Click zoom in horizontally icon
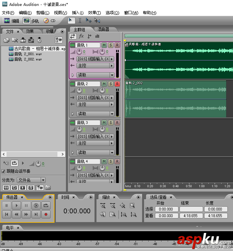The image size is (233, 251). click(x=103, y=205)
